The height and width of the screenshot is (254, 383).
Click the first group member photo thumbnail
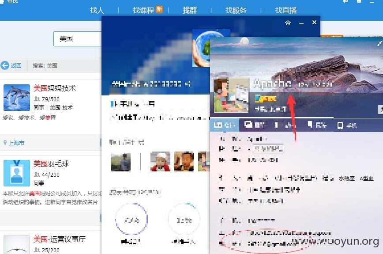120,162
